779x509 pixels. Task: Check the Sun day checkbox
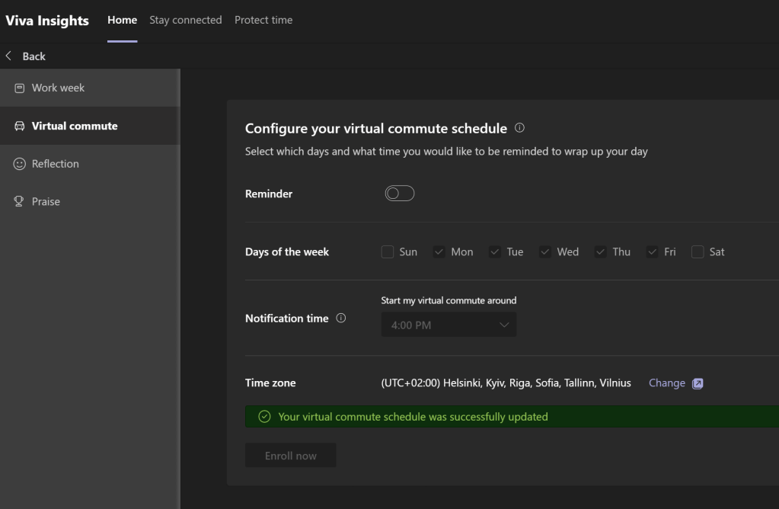388,252
